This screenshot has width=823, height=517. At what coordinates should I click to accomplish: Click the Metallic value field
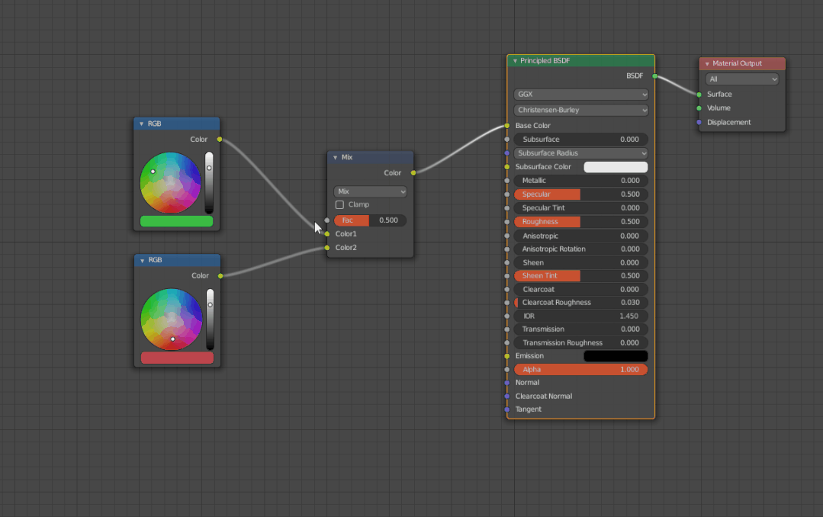coord(580,181)
